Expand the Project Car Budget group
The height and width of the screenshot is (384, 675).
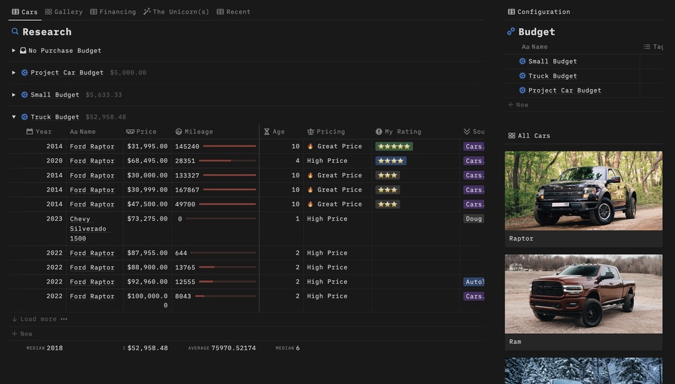(x=14, y=72)
